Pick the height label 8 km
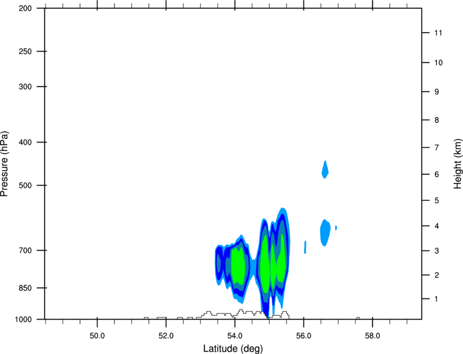Viewport: 463px width, 354px height. tap(437, 120)
